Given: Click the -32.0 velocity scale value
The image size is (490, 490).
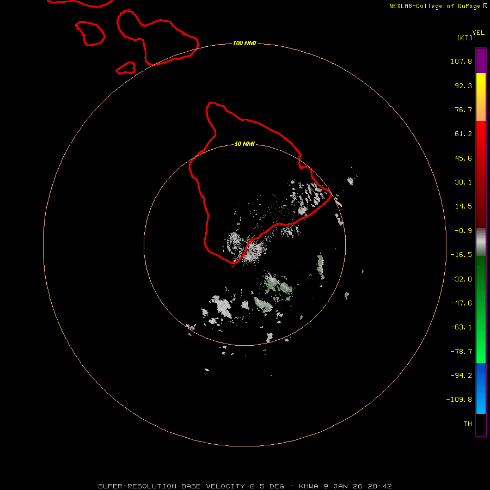Looking at the screenshot, I should tap(461, 279).
